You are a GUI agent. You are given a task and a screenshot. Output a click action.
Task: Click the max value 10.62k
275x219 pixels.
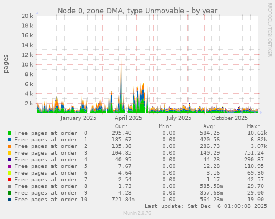[257, 133]
